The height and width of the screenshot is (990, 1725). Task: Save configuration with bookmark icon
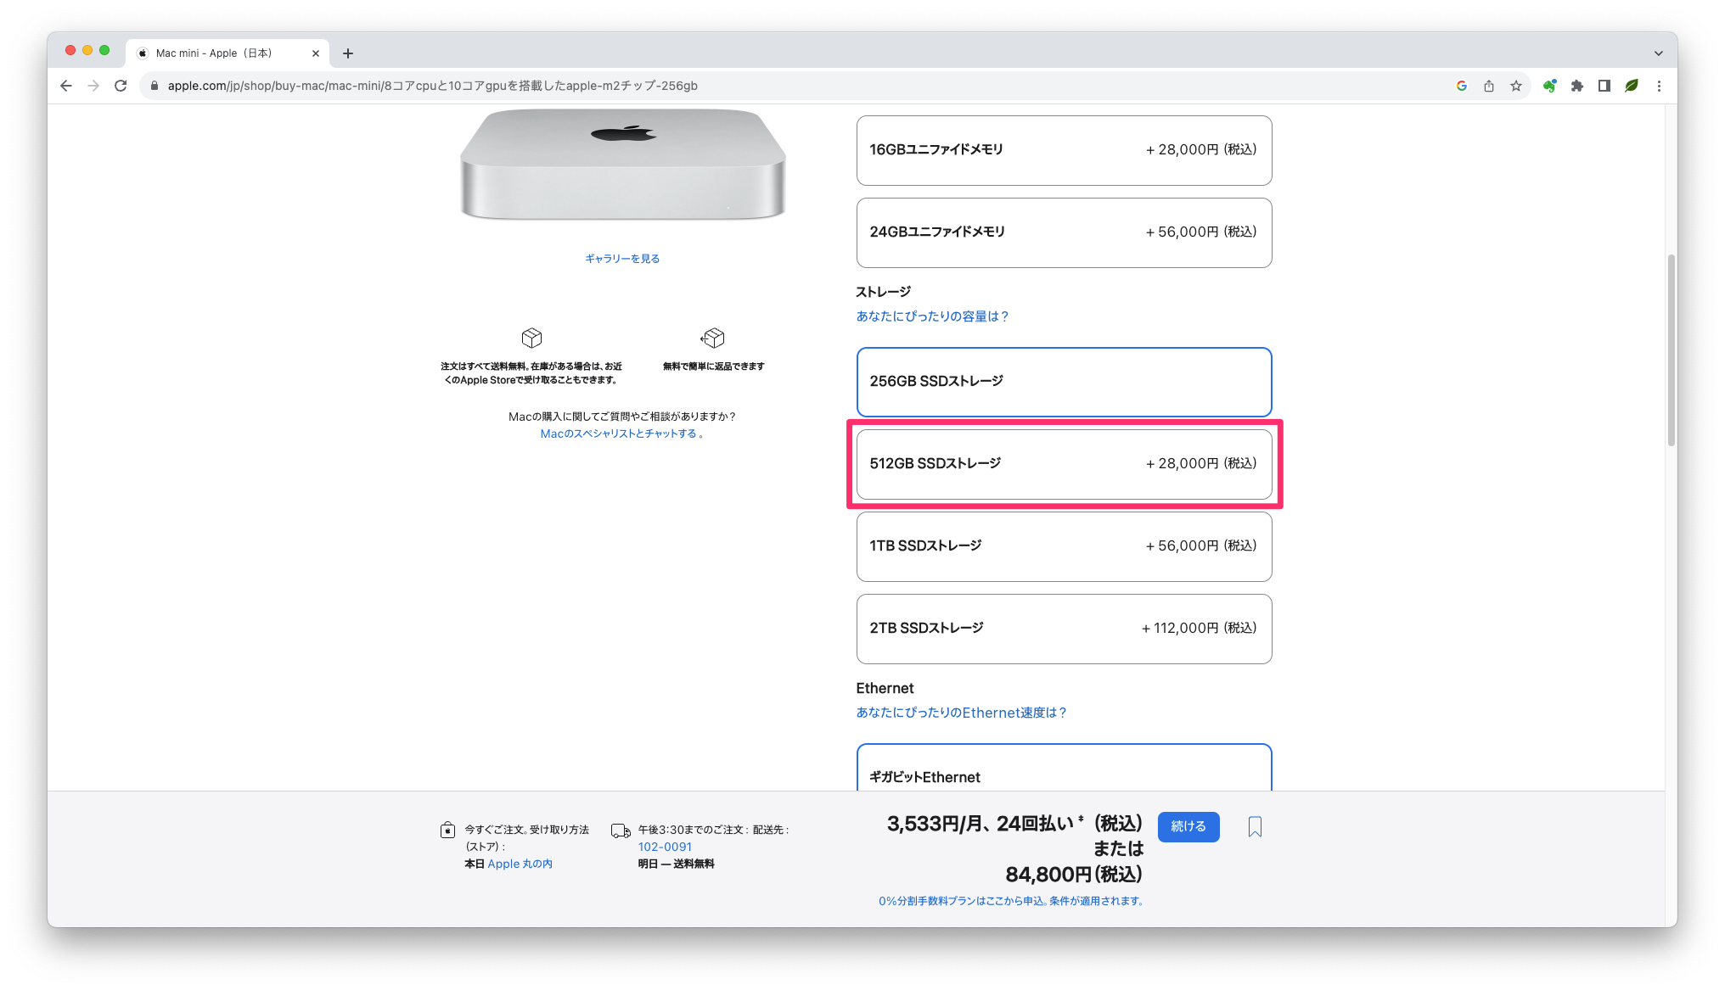tap(1255, 827)
